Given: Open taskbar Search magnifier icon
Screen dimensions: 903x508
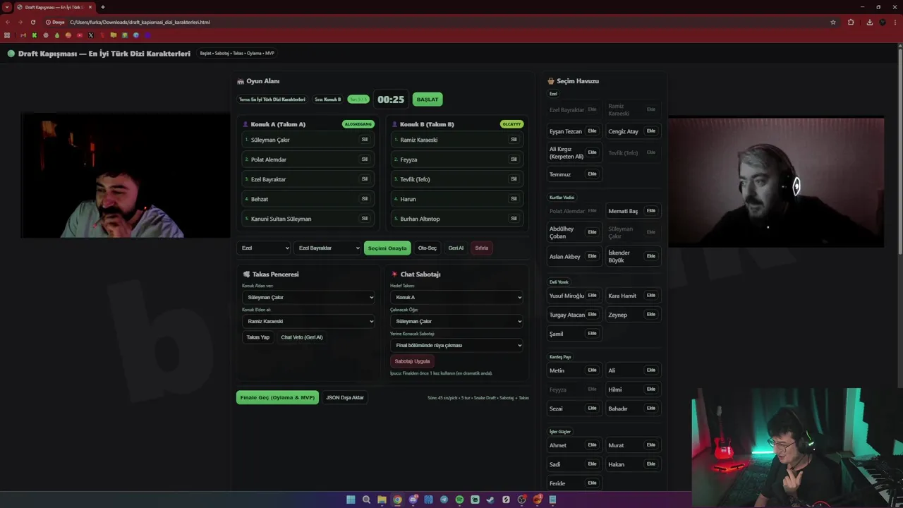Looking at the screenshot, I should tap(366, 500).
